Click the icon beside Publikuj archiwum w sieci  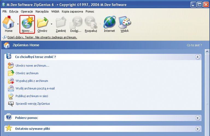[11, 96]
